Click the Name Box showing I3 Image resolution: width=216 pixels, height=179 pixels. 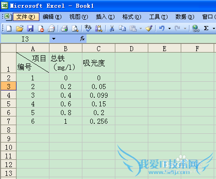pyautogui.click(x=25, y=39)
